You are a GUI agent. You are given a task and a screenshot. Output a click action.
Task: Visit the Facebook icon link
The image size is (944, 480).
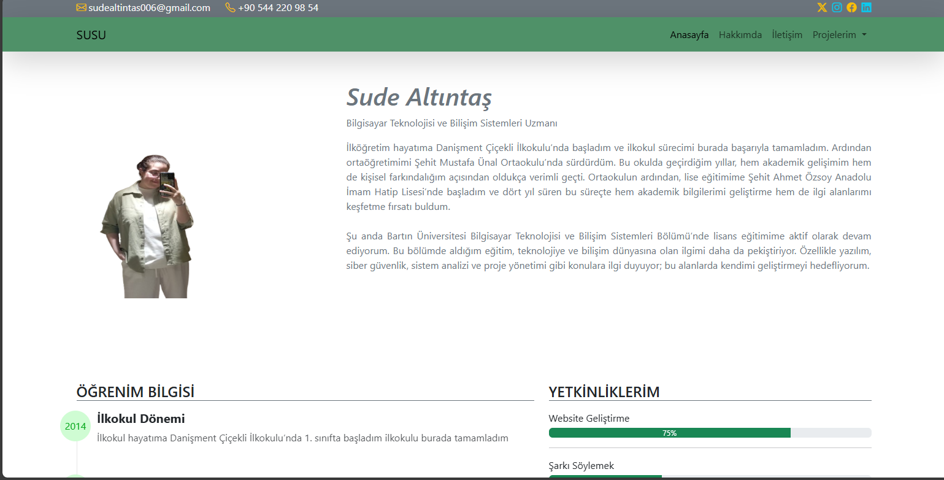tap(851, 7)
